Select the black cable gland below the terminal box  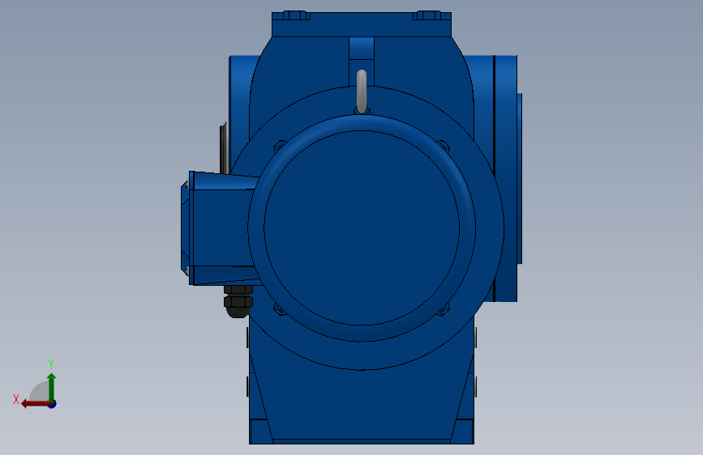(x=238, y=301)
